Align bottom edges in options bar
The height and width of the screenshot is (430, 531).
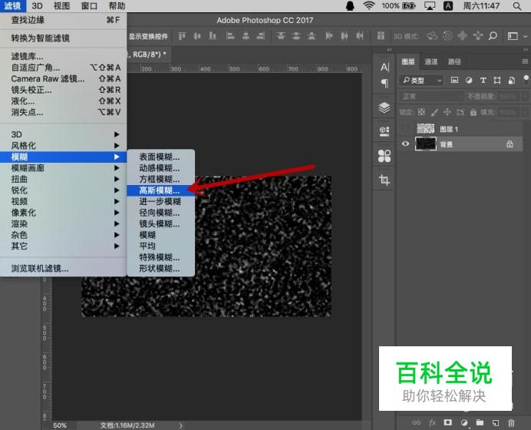pyautogui.click(x=213, y=36)
